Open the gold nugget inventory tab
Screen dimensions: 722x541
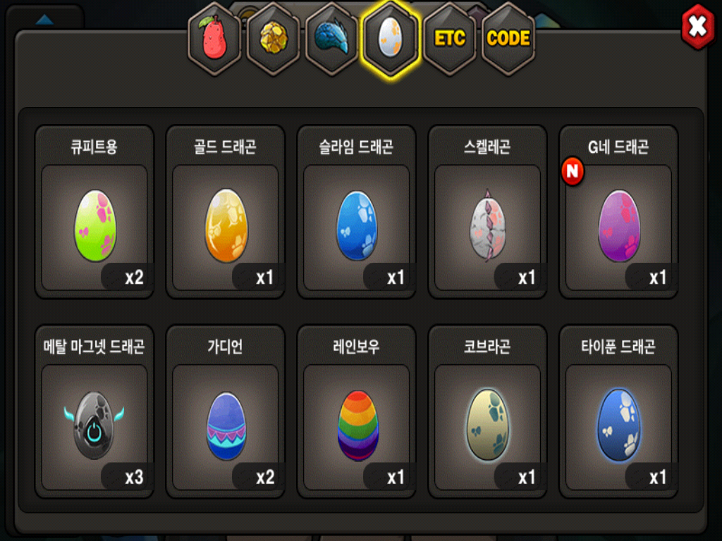pos(273,39)
